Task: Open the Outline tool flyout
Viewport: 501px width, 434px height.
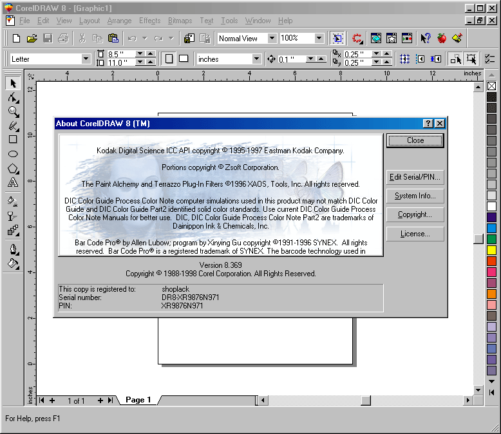Action: (13, 249)
